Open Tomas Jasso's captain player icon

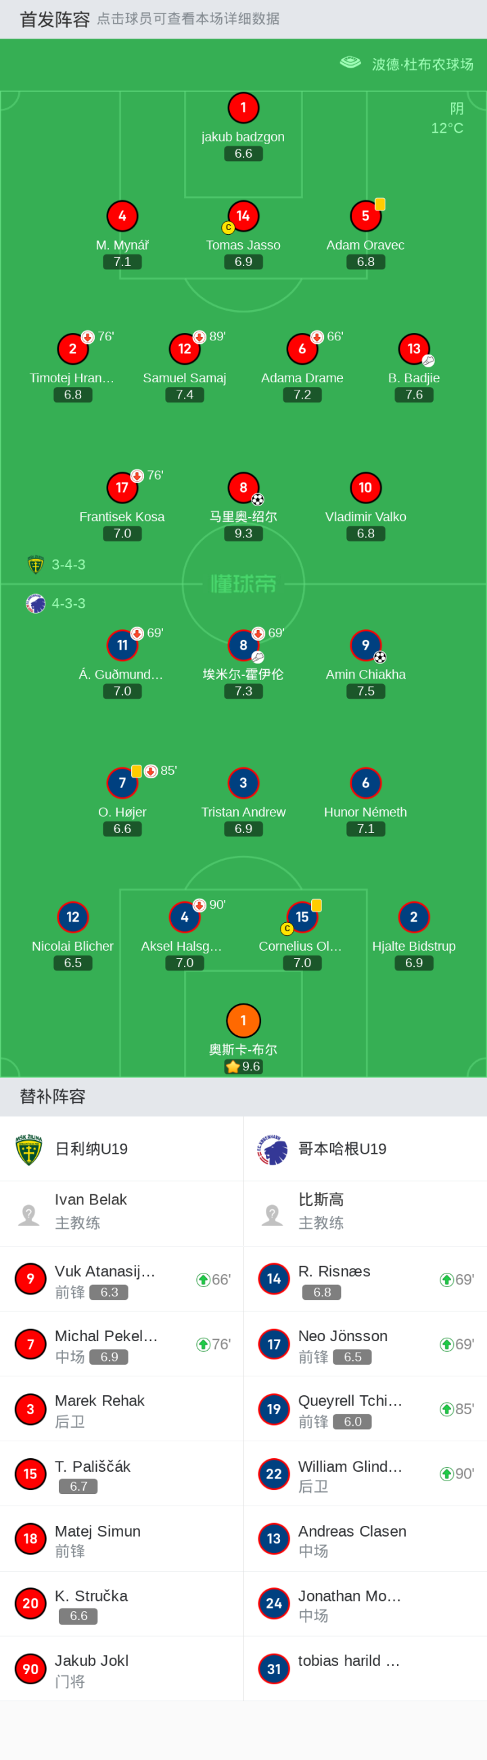tap(243, 216)
